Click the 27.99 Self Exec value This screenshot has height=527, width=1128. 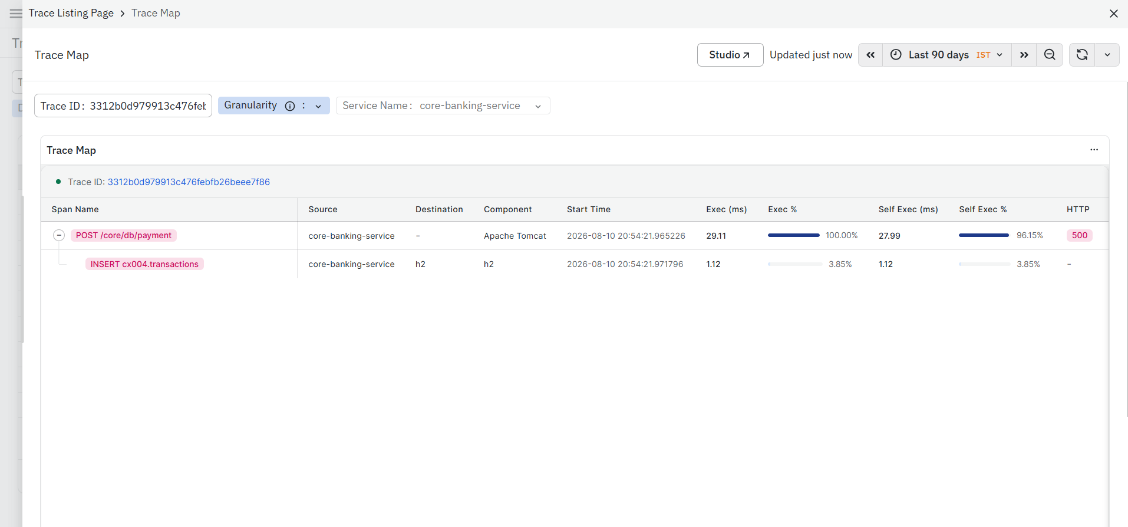click(x=889, y=236)
